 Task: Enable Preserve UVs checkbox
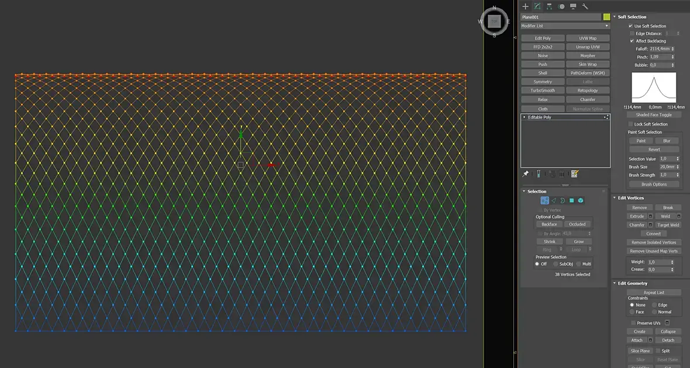[632, 323]
